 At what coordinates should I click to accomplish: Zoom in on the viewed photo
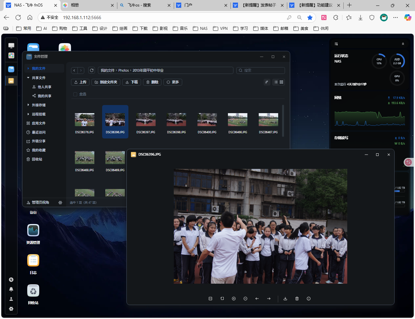(234, 299)
